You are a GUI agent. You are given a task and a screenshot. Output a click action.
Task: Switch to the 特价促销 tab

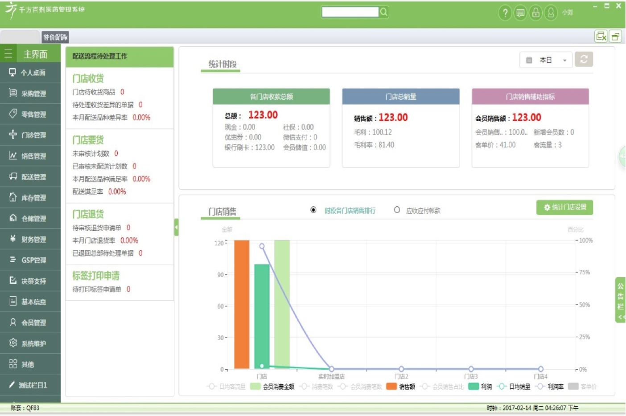[55, 37]
